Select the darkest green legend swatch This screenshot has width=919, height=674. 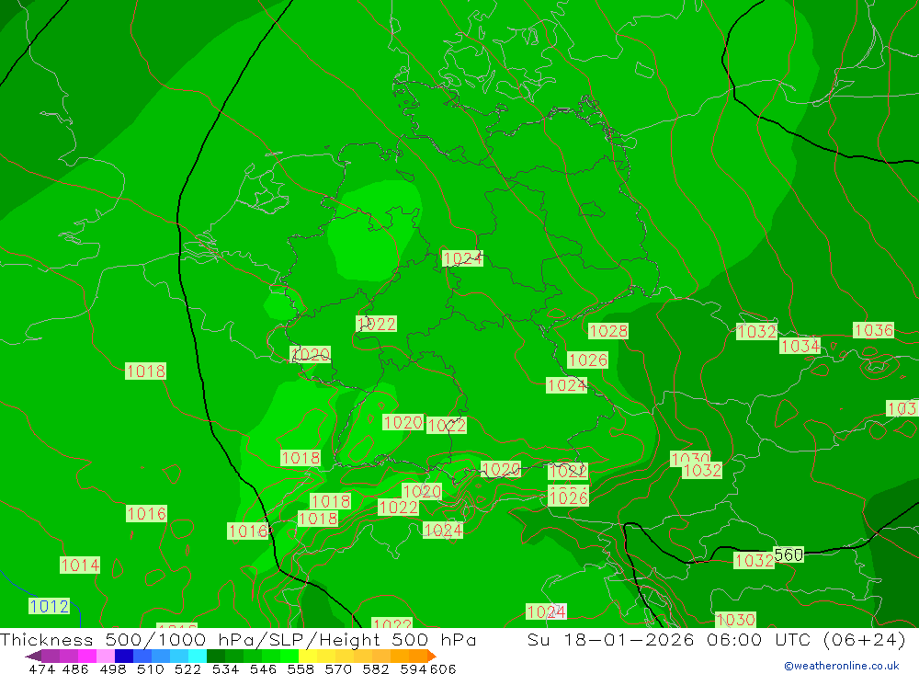[x=216, y=656]
